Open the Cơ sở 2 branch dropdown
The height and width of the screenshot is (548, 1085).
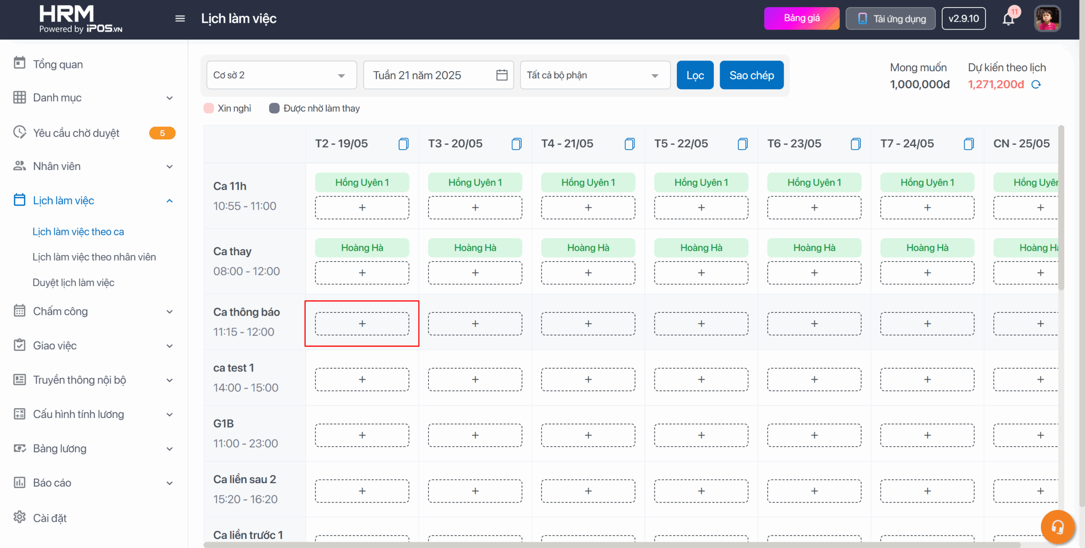(x=281, y=75)
